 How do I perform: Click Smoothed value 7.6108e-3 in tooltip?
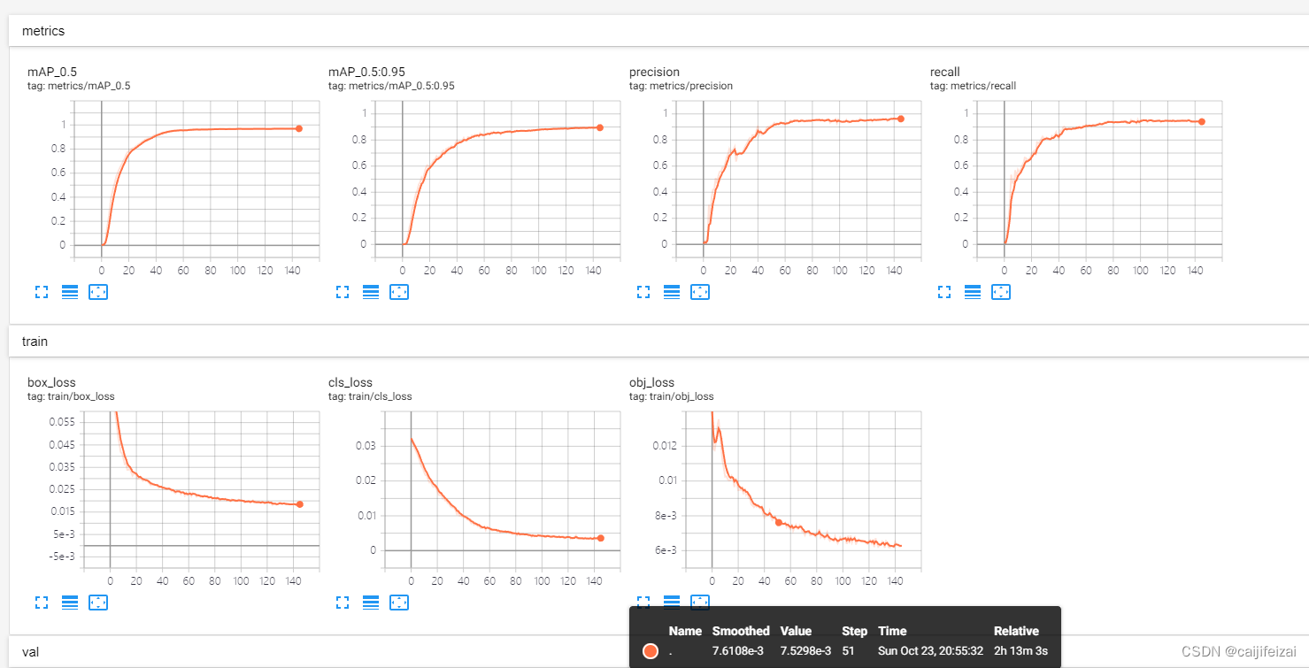coord(740,651)
